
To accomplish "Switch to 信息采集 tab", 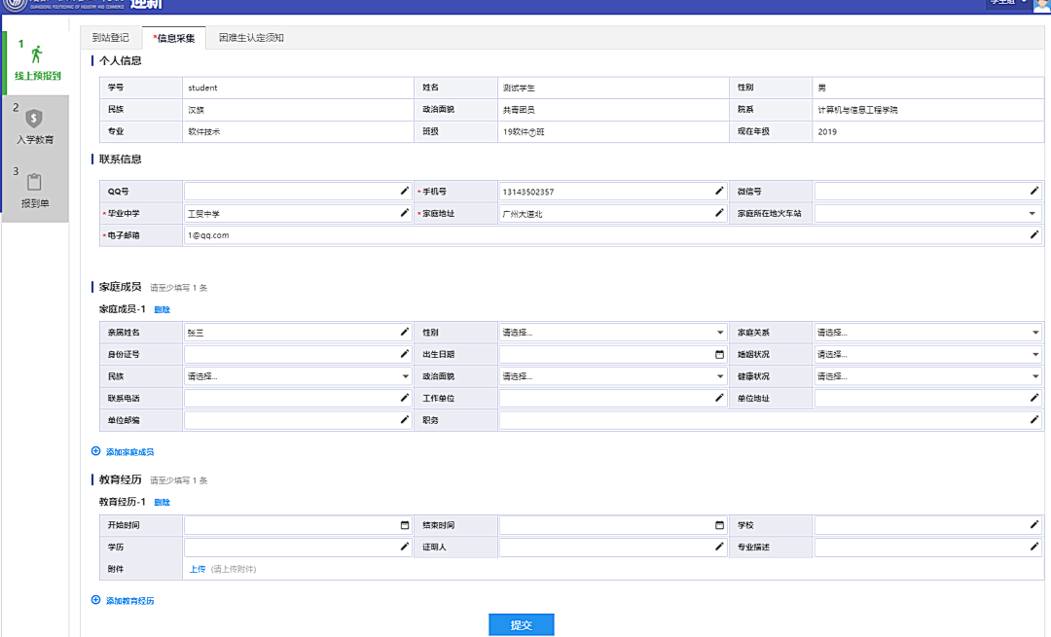I will [x=173, y=38].
